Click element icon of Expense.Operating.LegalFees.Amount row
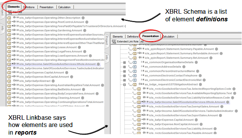Screen dimensions: 242x138 (x=9, y=52)
